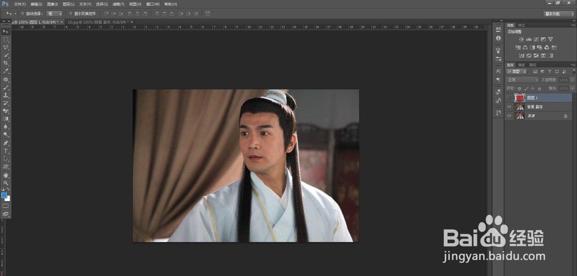Select the Horizontal Type tool
The image size is (577, 276).
tap(6, 151)
